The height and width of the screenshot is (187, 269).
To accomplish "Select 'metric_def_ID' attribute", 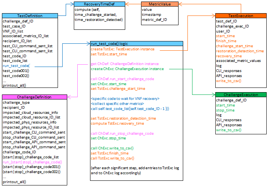I will [x=154, y=20].
